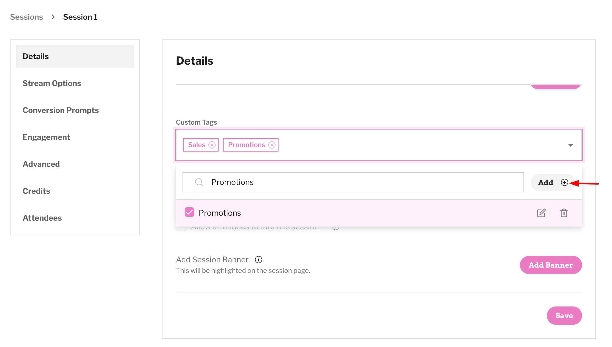
Task: Select the Promotions row label
Action: (220, 213)
